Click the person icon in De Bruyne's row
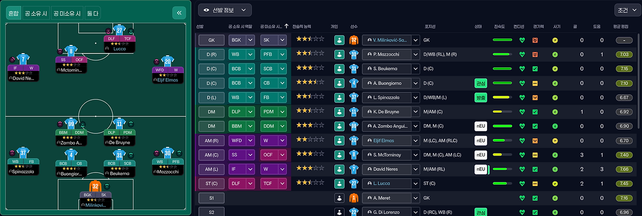The image size is (642, 216). 340,111
